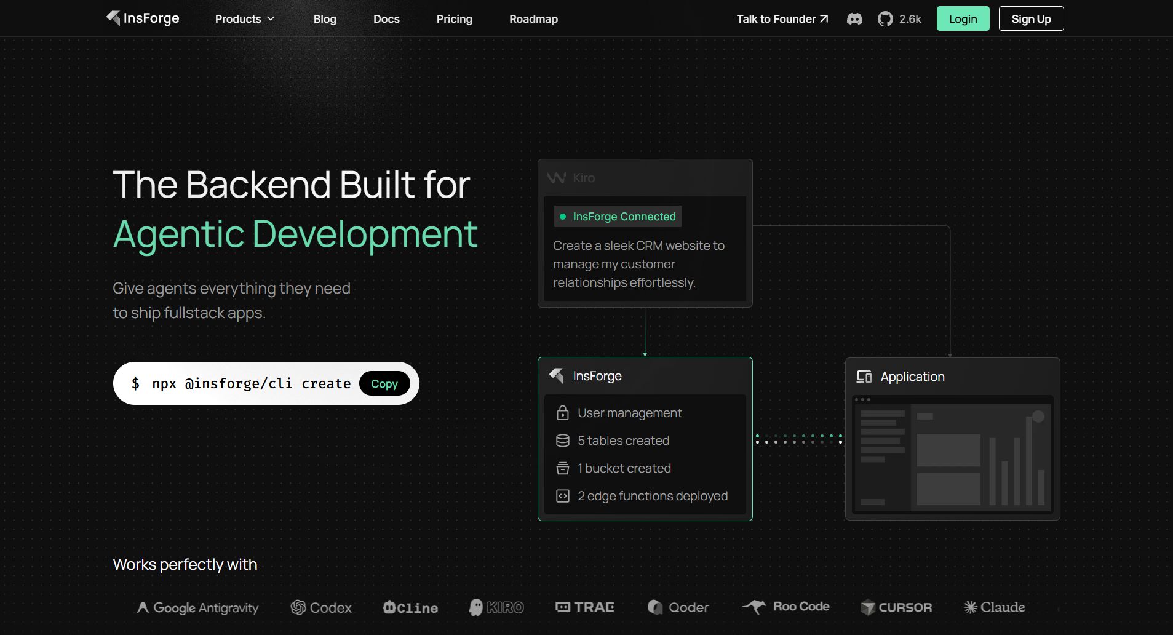The width and height of the screenshot is (1173, 635).
Task: Click the InsForge icon in the card header
Action: [x=557, y=375]
